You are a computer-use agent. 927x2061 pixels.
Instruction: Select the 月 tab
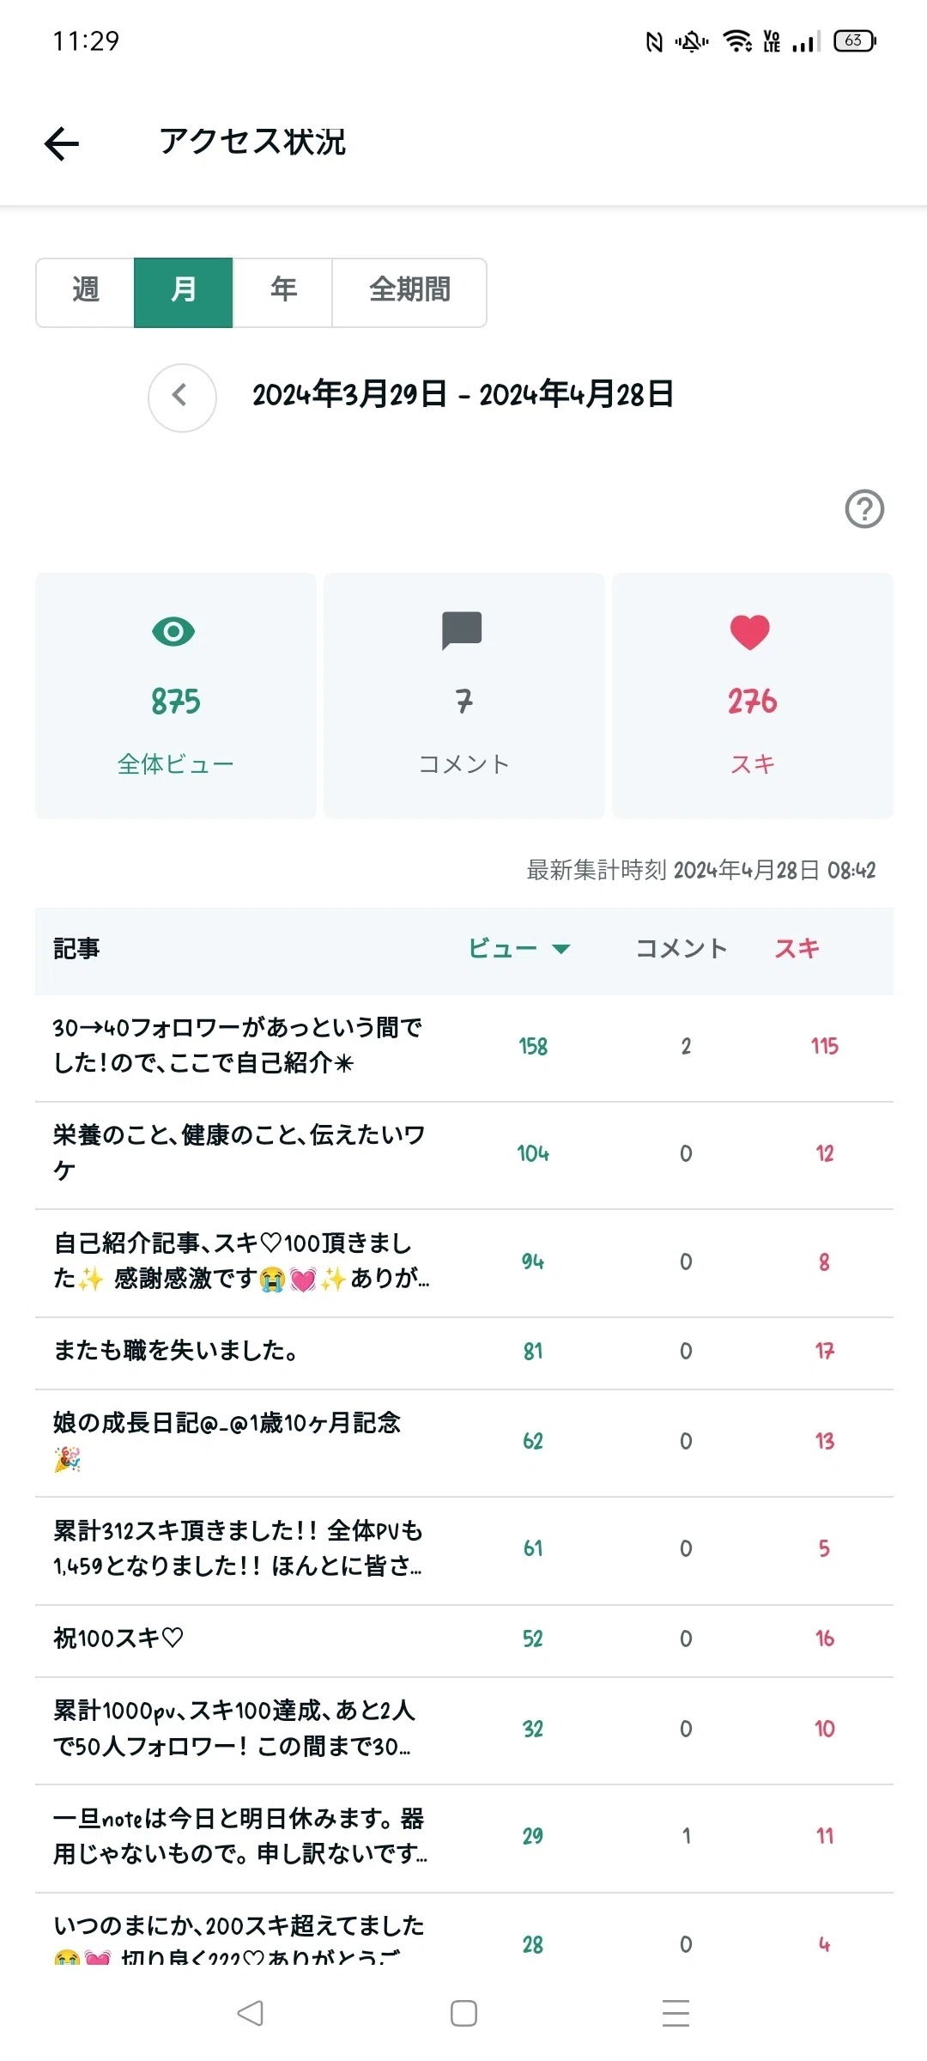click(x=184, y=293)
